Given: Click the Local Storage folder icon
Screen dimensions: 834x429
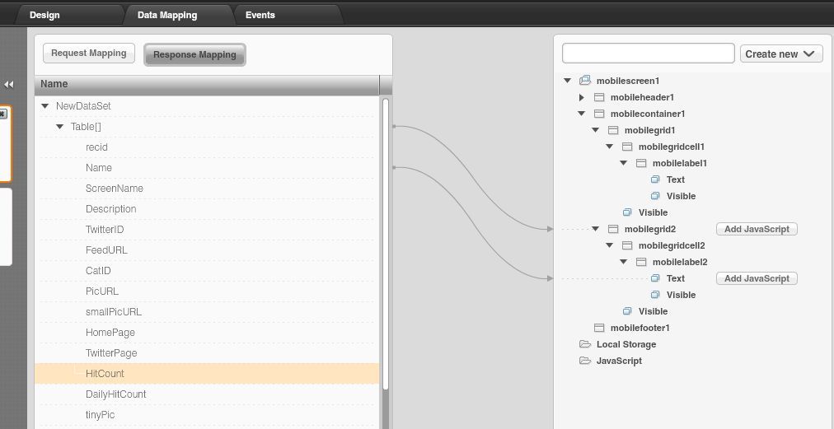Looking at the screenshot, I should click(x=585, y=344).
